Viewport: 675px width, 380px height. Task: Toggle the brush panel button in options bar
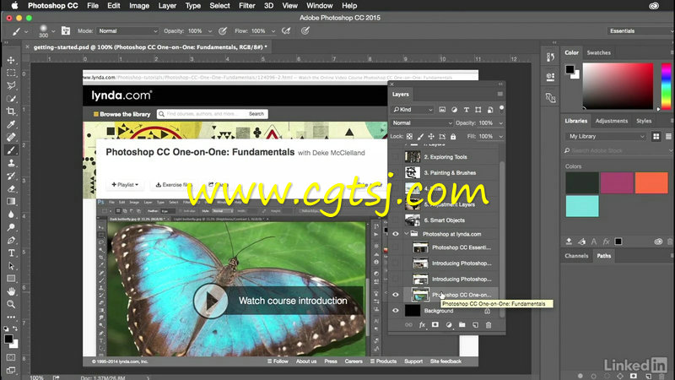pyautogui.click(x=66, y=30)
